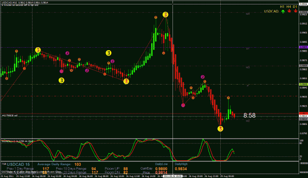Screen dimensions: 308x178
Task: Click the Prev 1 Day Range label
Action: click(20, 169)
